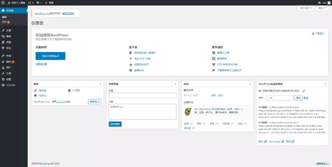Image resolution: width=332 pixels, height=167 pixels.
Task: Toggle the 活动 widget collapse arrow
Action: [251, 84]
